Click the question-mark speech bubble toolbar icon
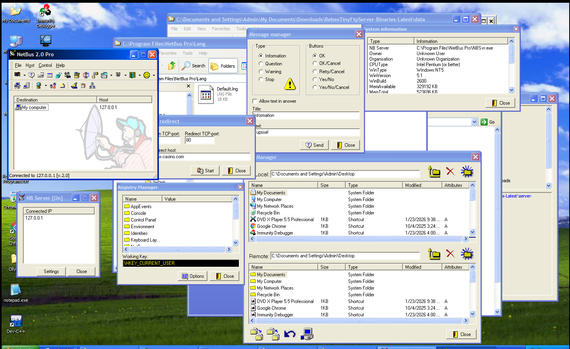 point(32,75)
